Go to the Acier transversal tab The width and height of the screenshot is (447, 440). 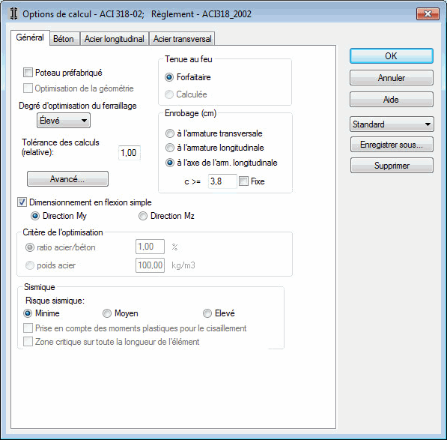[x=182, y=39]
